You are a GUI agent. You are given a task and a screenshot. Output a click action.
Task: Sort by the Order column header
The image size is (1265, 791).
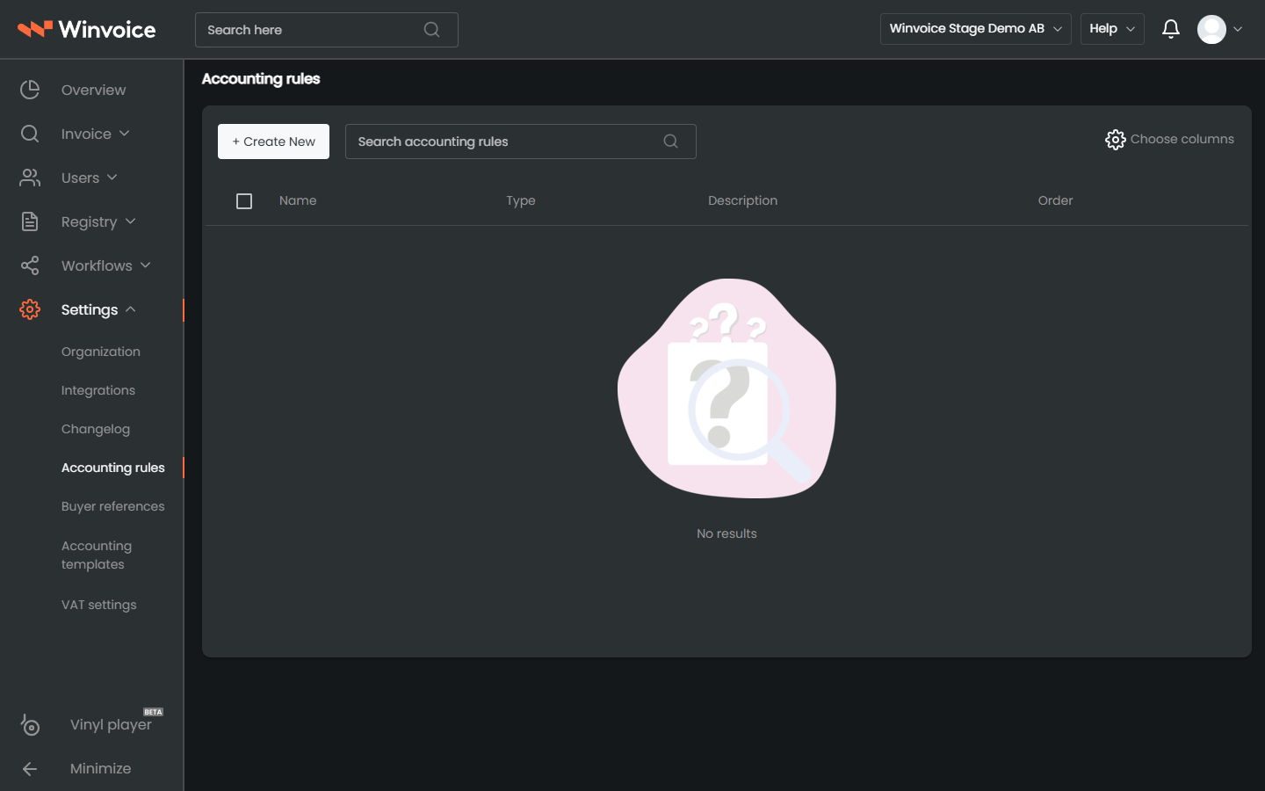tap(1055, 200)
